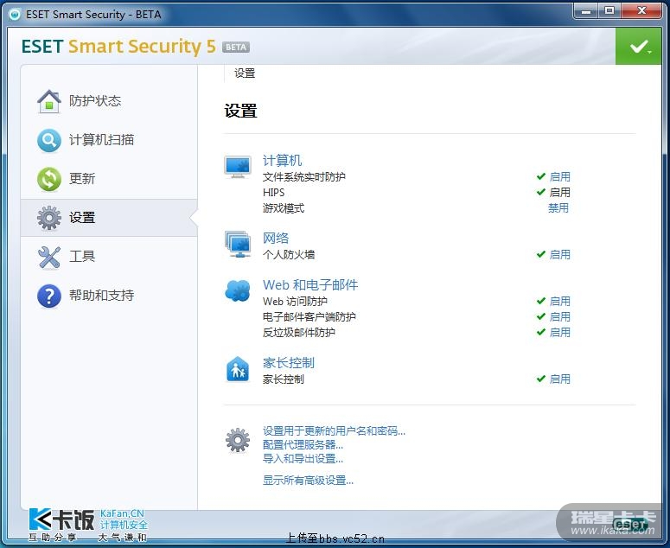Click the 帮助和支持 question mark icon
Image resolution: width=670 pixels, height=548 pixels.
pos(49,296)
